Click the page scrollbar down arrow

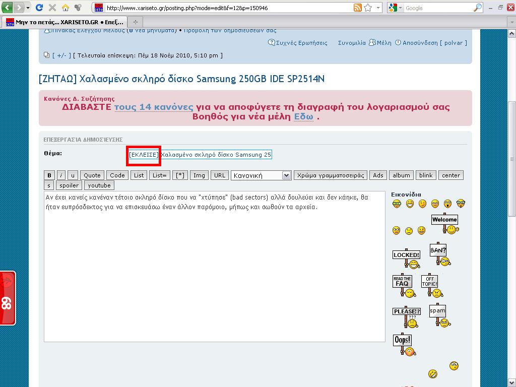512,383
